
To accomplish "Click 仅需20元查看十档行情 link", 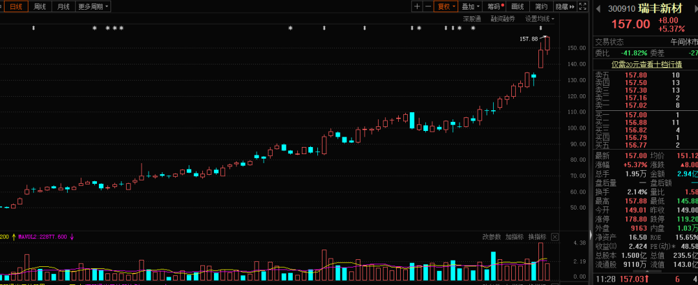I will click(646, 64).
